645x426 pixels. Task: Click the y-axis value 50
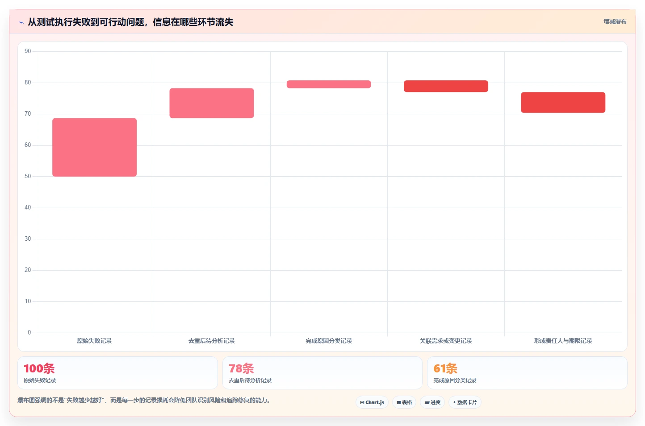(x=28, y=176)
